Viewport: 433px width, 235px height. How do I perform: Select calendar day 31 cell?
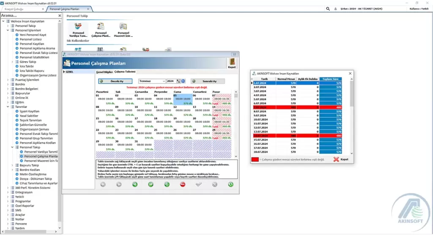pos(144,145)
